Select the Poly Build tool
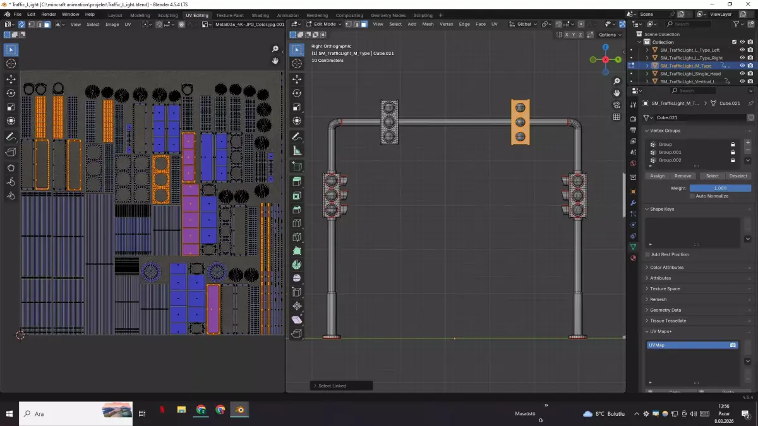758x426 pixels. 297,251
